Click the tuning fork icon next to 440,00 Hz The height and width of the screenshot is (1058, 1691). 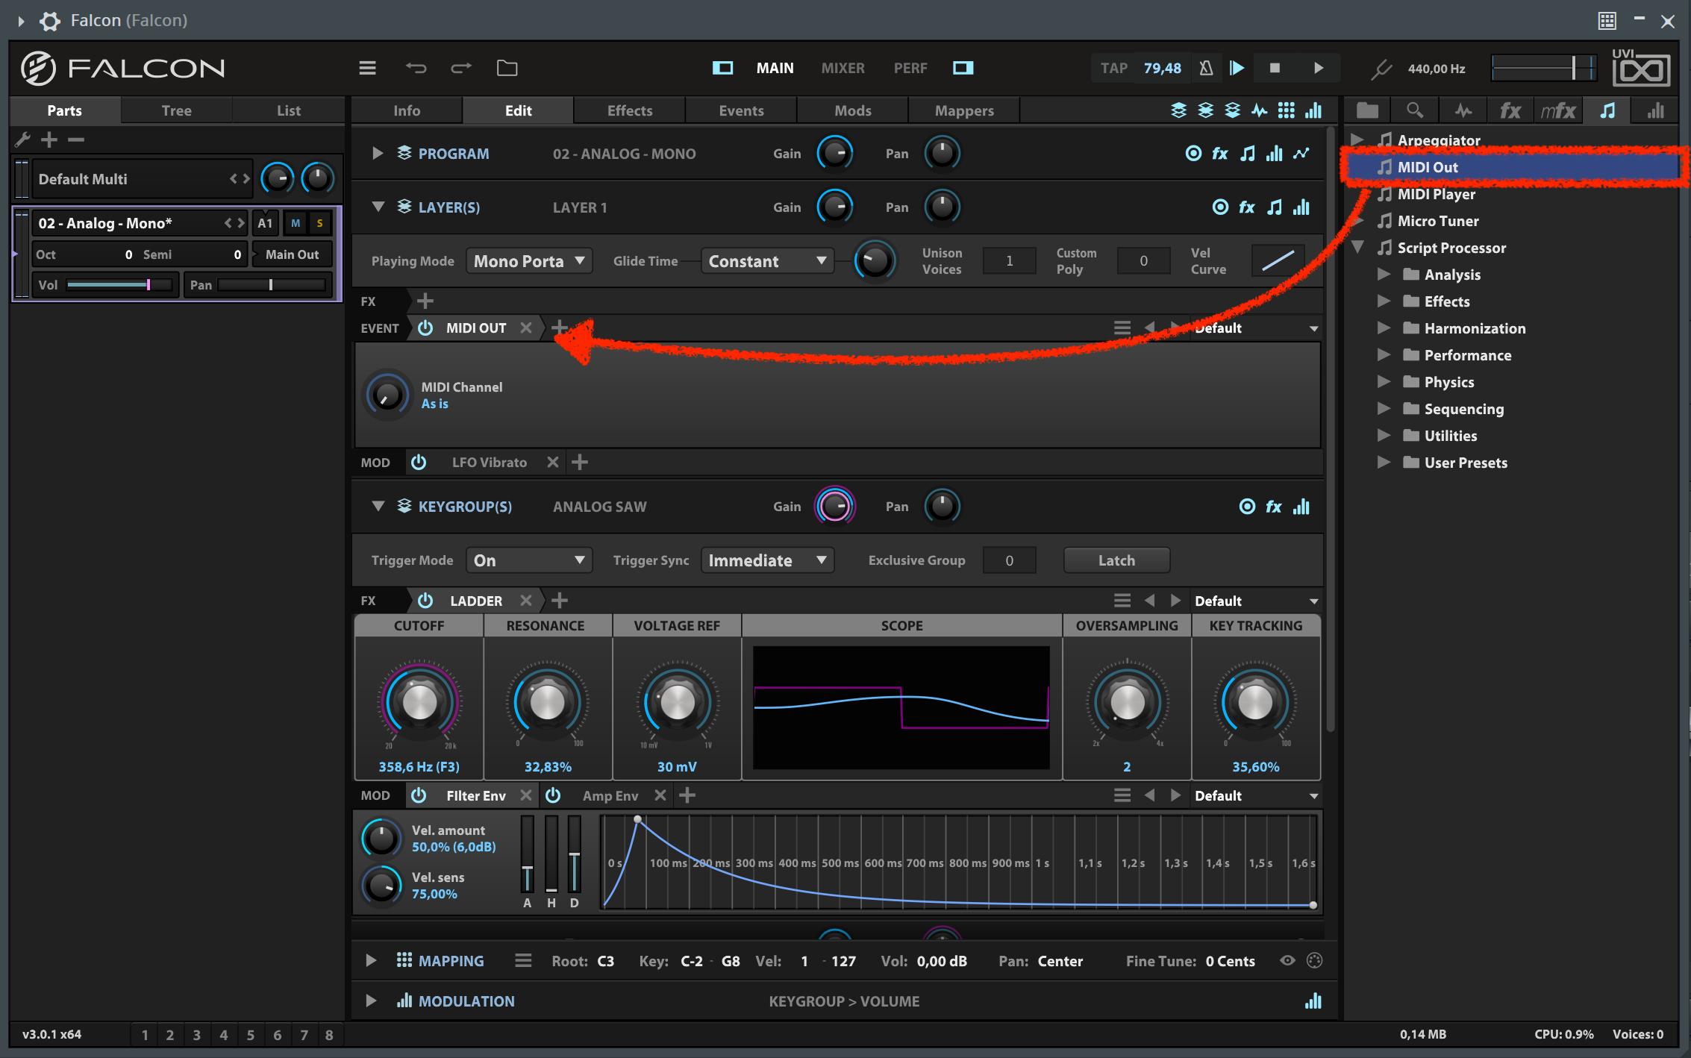1381,68
